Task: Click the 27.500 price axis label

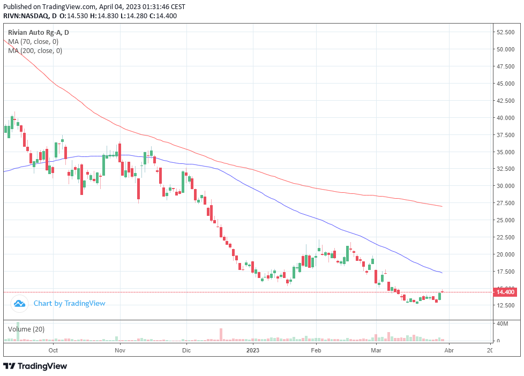Action: click(505, 203)
